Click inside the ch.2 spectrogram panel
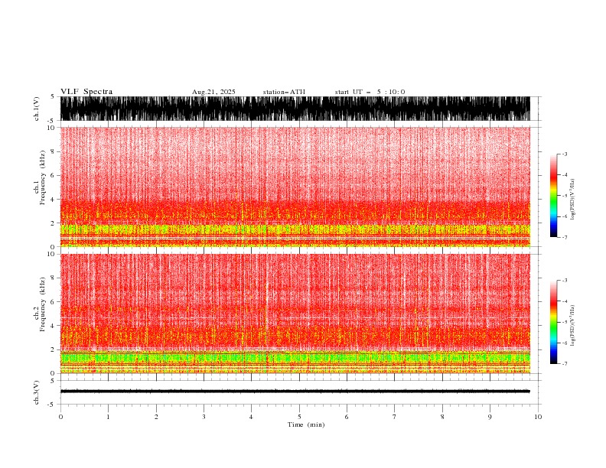Image resolution: width=606 pixels, height=468 pixels. pos(295,314)
